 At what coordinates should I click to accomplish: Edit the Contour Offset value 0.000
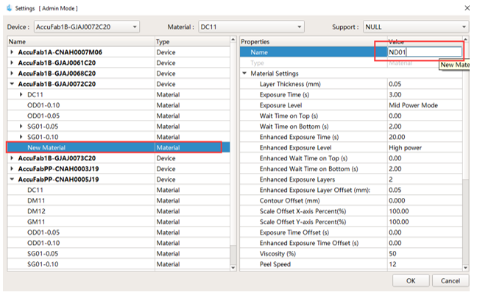click(x=425, y=200)
